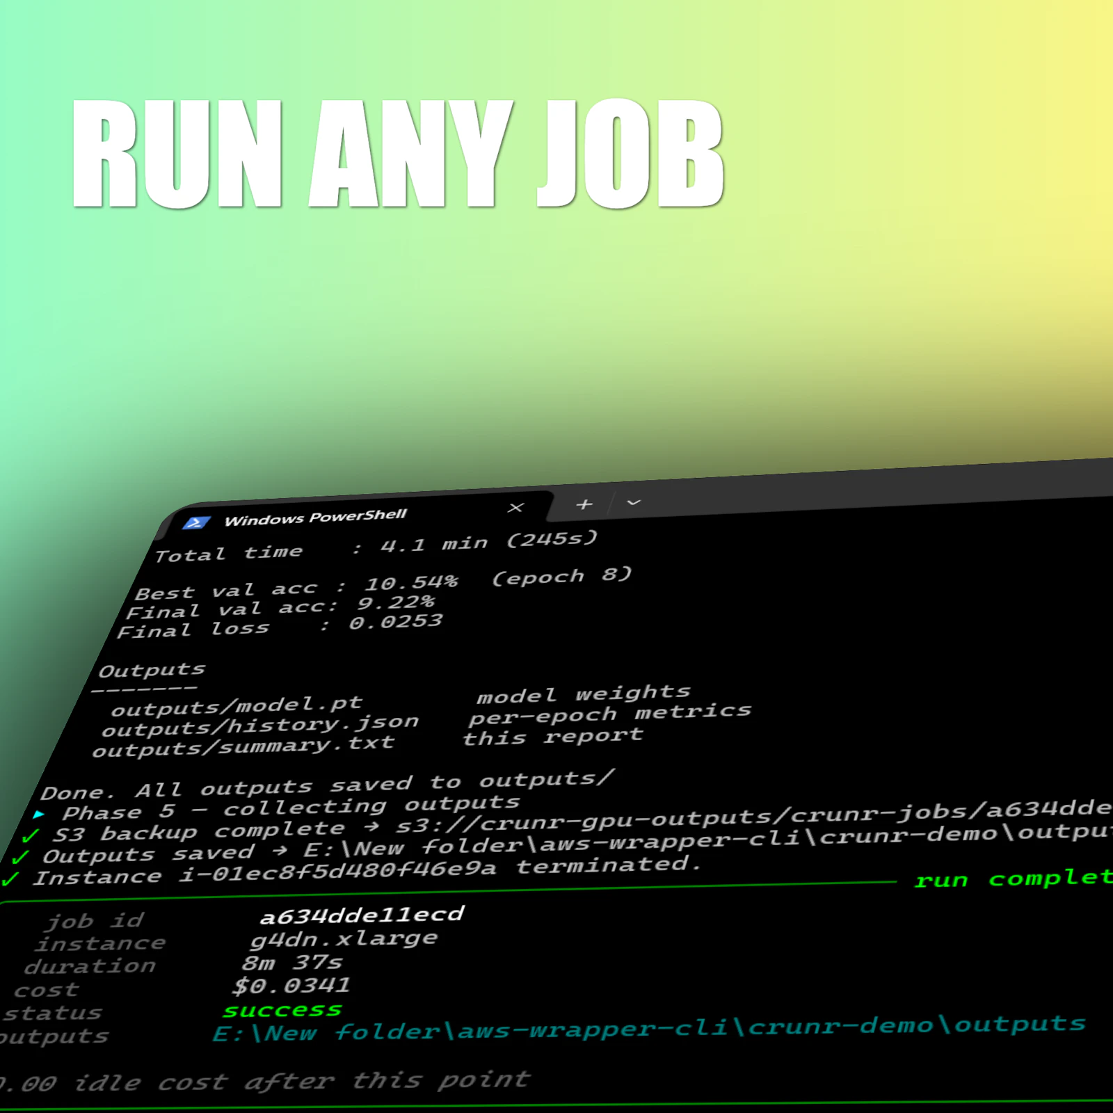The image size is (1113, 1113).
Task: Open a new terminal tab with plus
Action: 584,504
